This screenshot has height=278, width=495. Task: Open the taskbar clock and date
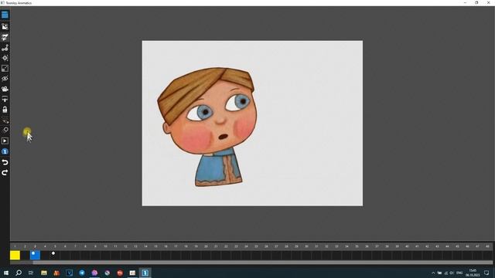(x=473, y=273)
